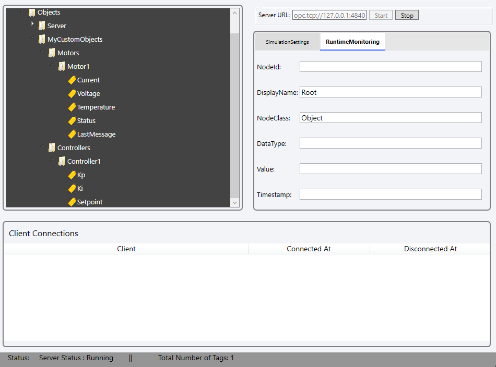The height and width of the screenshot is (367, 496).
Task: Select the Setpoint tag in the tree
Action: 90,202
